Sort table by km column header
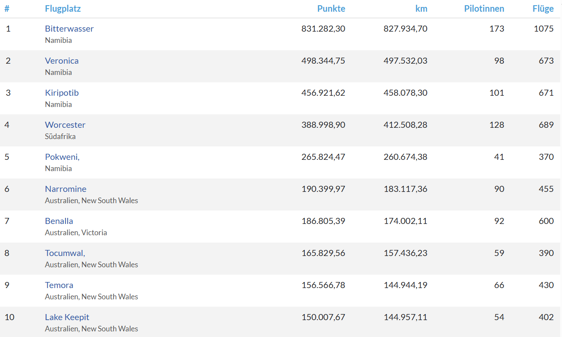 [x=421, y=9]
